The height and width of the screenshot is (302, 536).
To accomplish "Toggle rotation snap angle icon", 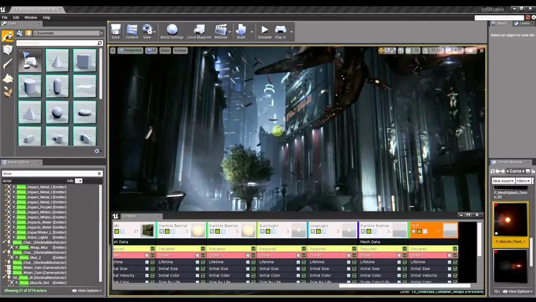I will (425, 50).
